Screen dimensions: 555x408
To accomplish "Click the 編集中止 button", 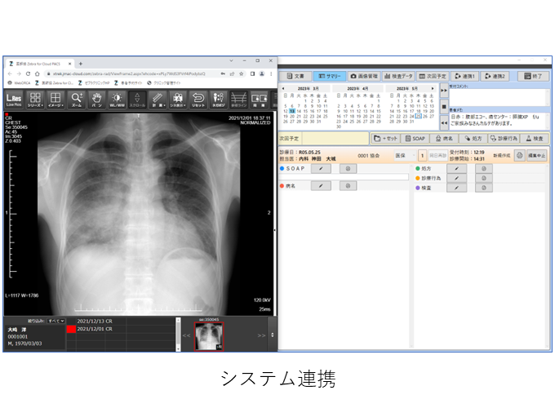I will point(537,154).
